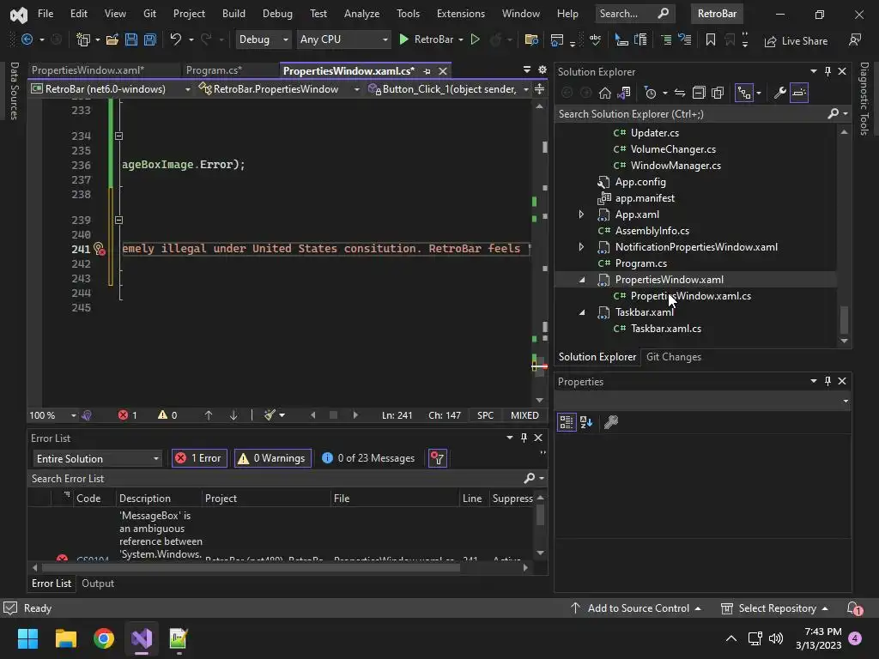Sort Properties panel alphabetically
Image resolution: width=879 pixels, height=659 pixels.
[585, 422]
